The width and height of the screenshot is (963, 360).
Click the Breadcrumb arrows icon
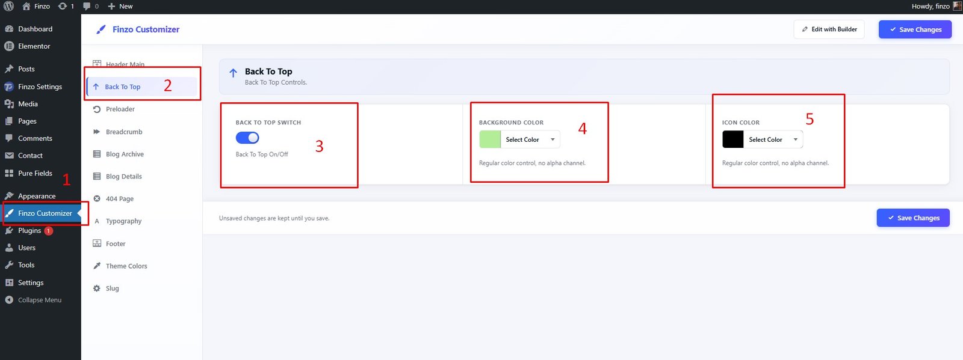point(97,132)
